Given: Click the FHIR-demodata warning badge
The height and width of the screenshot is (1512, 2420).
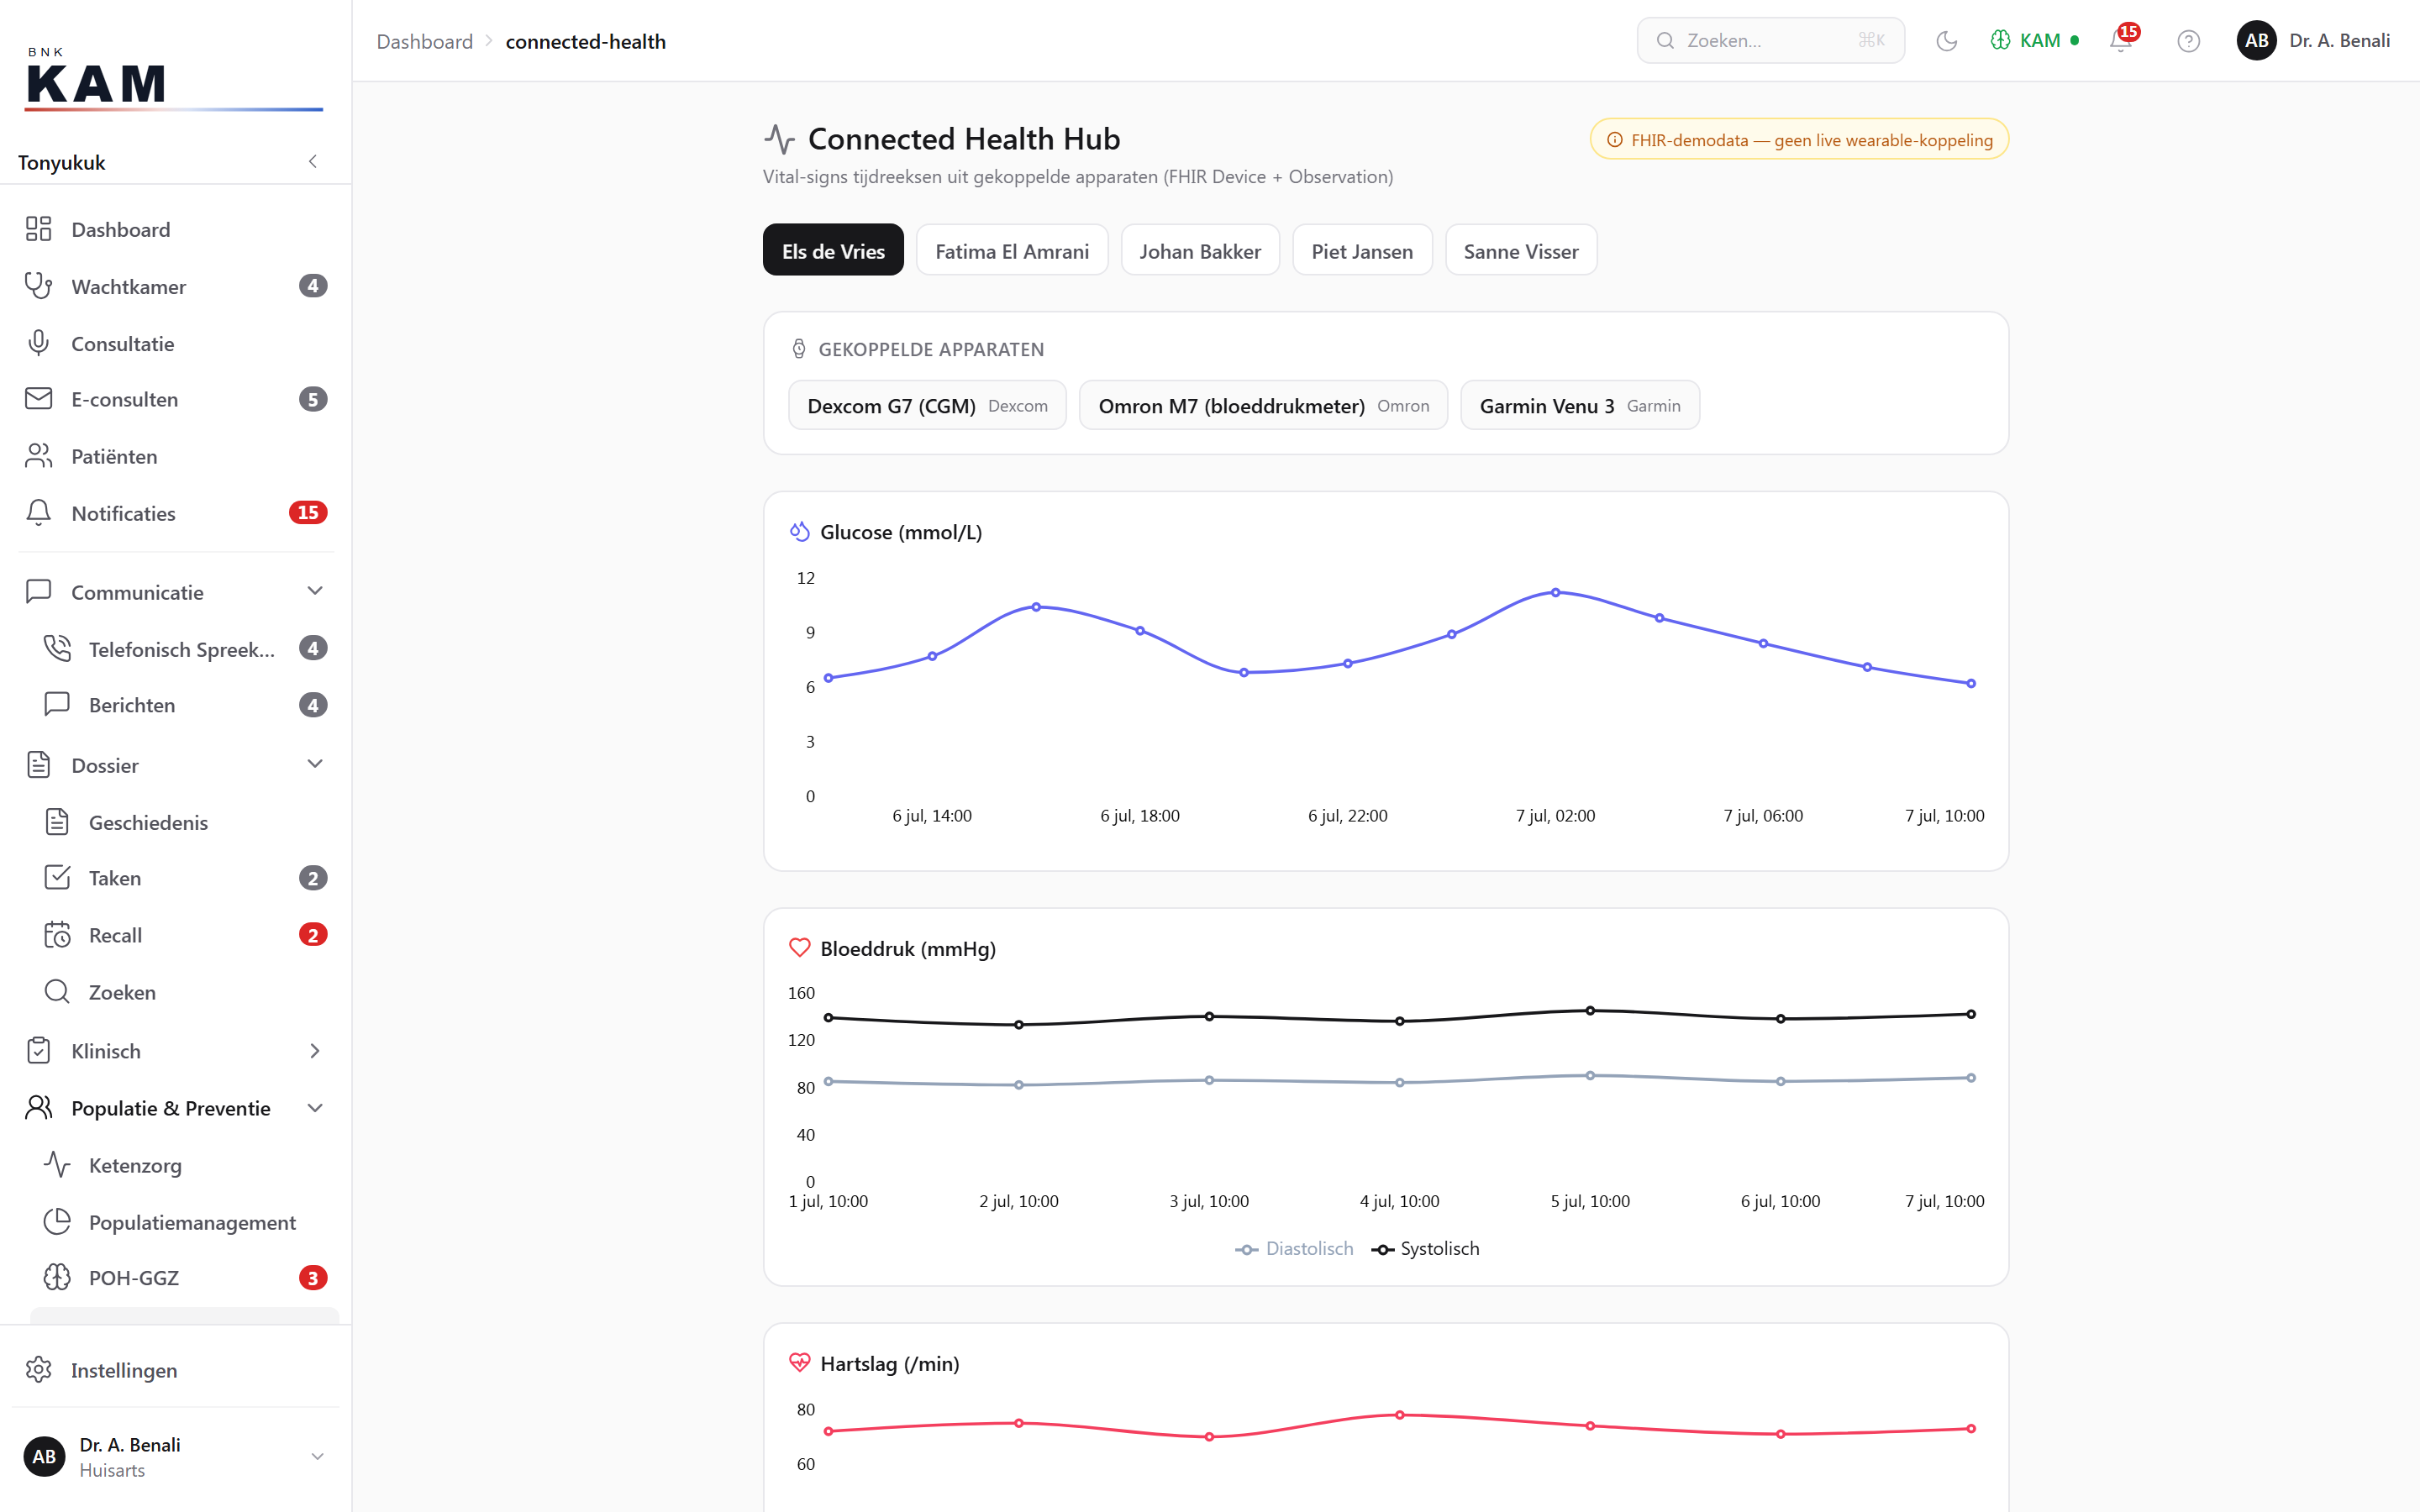Looking at the screenshot, I should [1799, 139].
